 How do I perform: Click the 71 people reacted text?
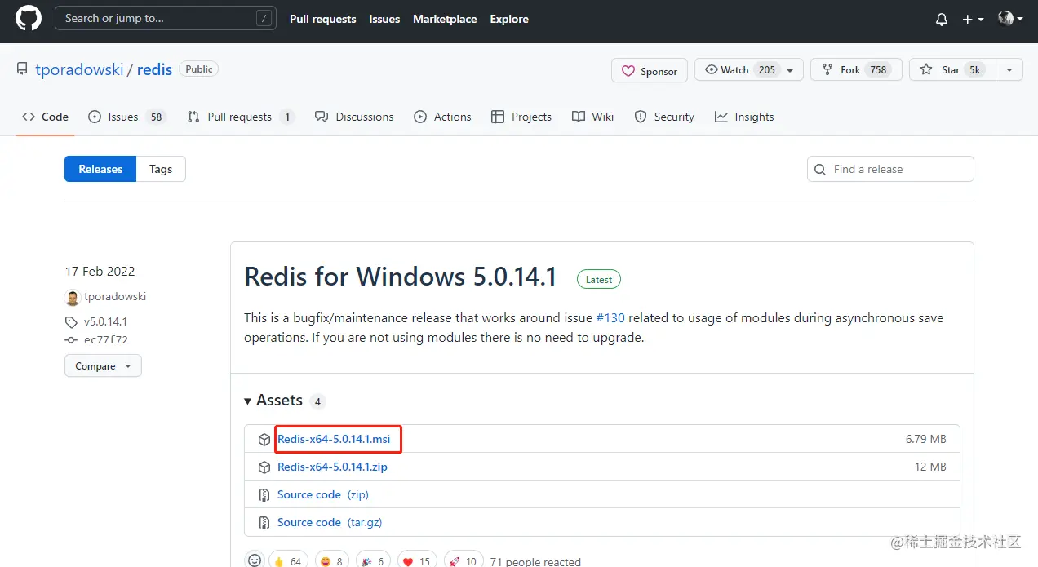click(535, 561)
